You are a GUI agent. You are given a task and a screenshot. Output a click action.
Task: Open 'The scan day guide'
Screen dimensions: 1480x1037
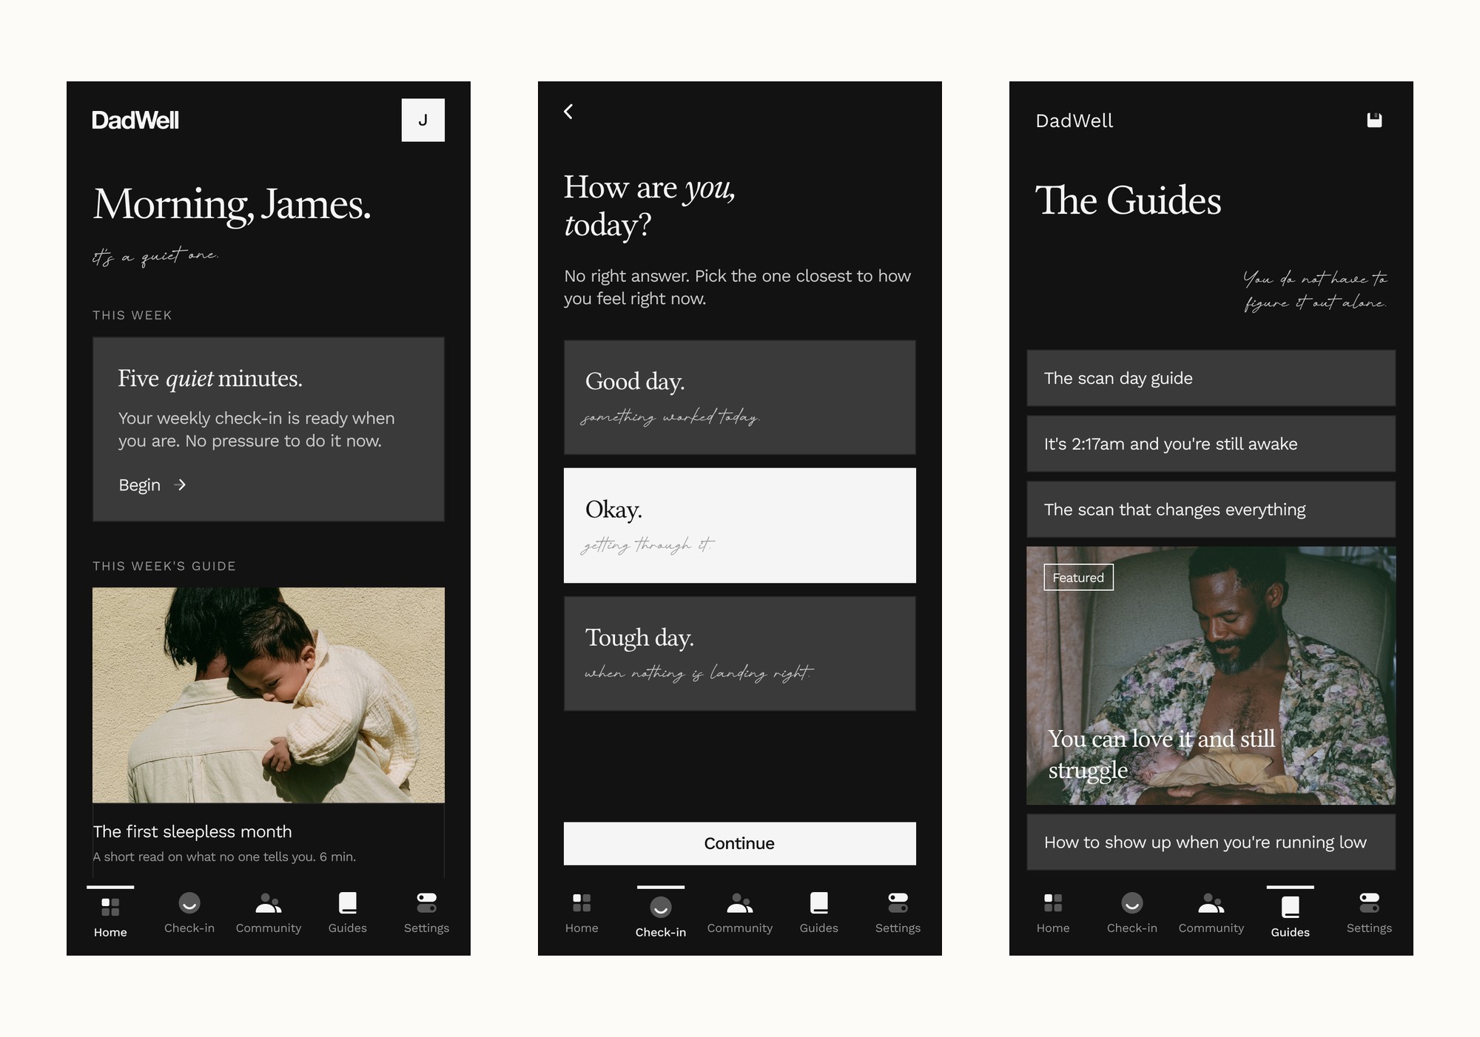click(1211, 378)
